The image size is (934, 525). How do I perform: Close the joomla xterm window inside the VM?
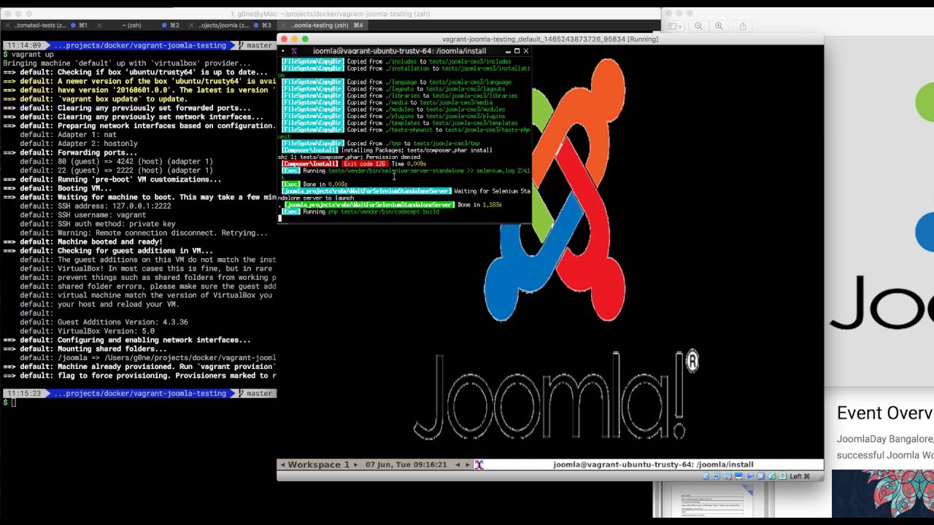point(525,51)
